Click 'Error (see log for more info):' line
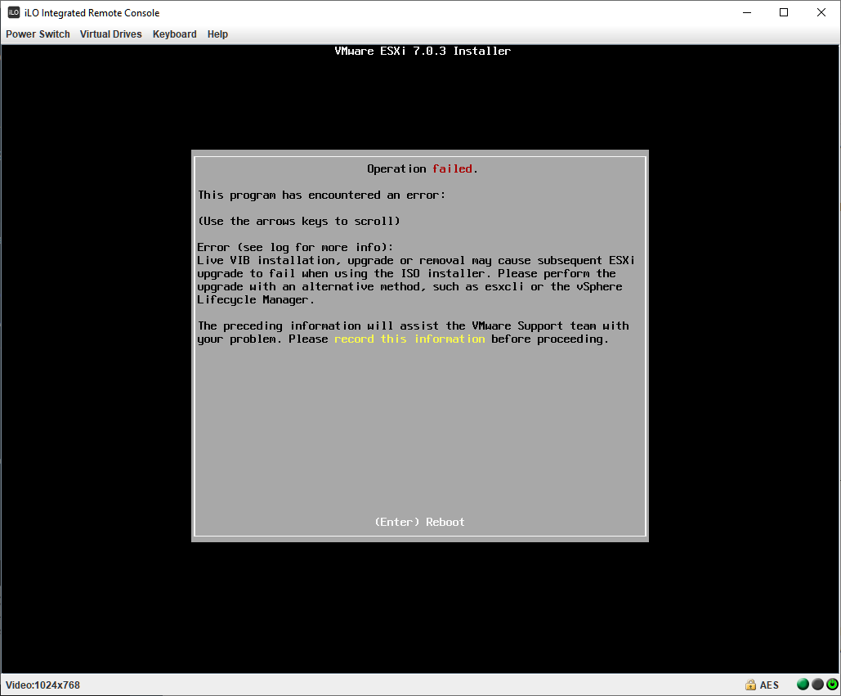This screenshot has width=841, height=696. (295, 247)
